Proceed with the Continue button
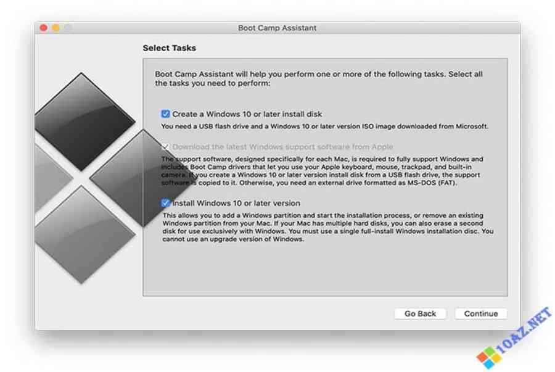555x372 pixels. click(480, 313)
